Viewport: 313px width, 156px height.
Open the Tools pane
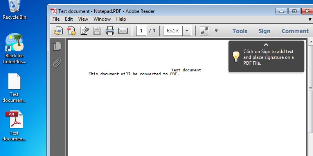240,31
